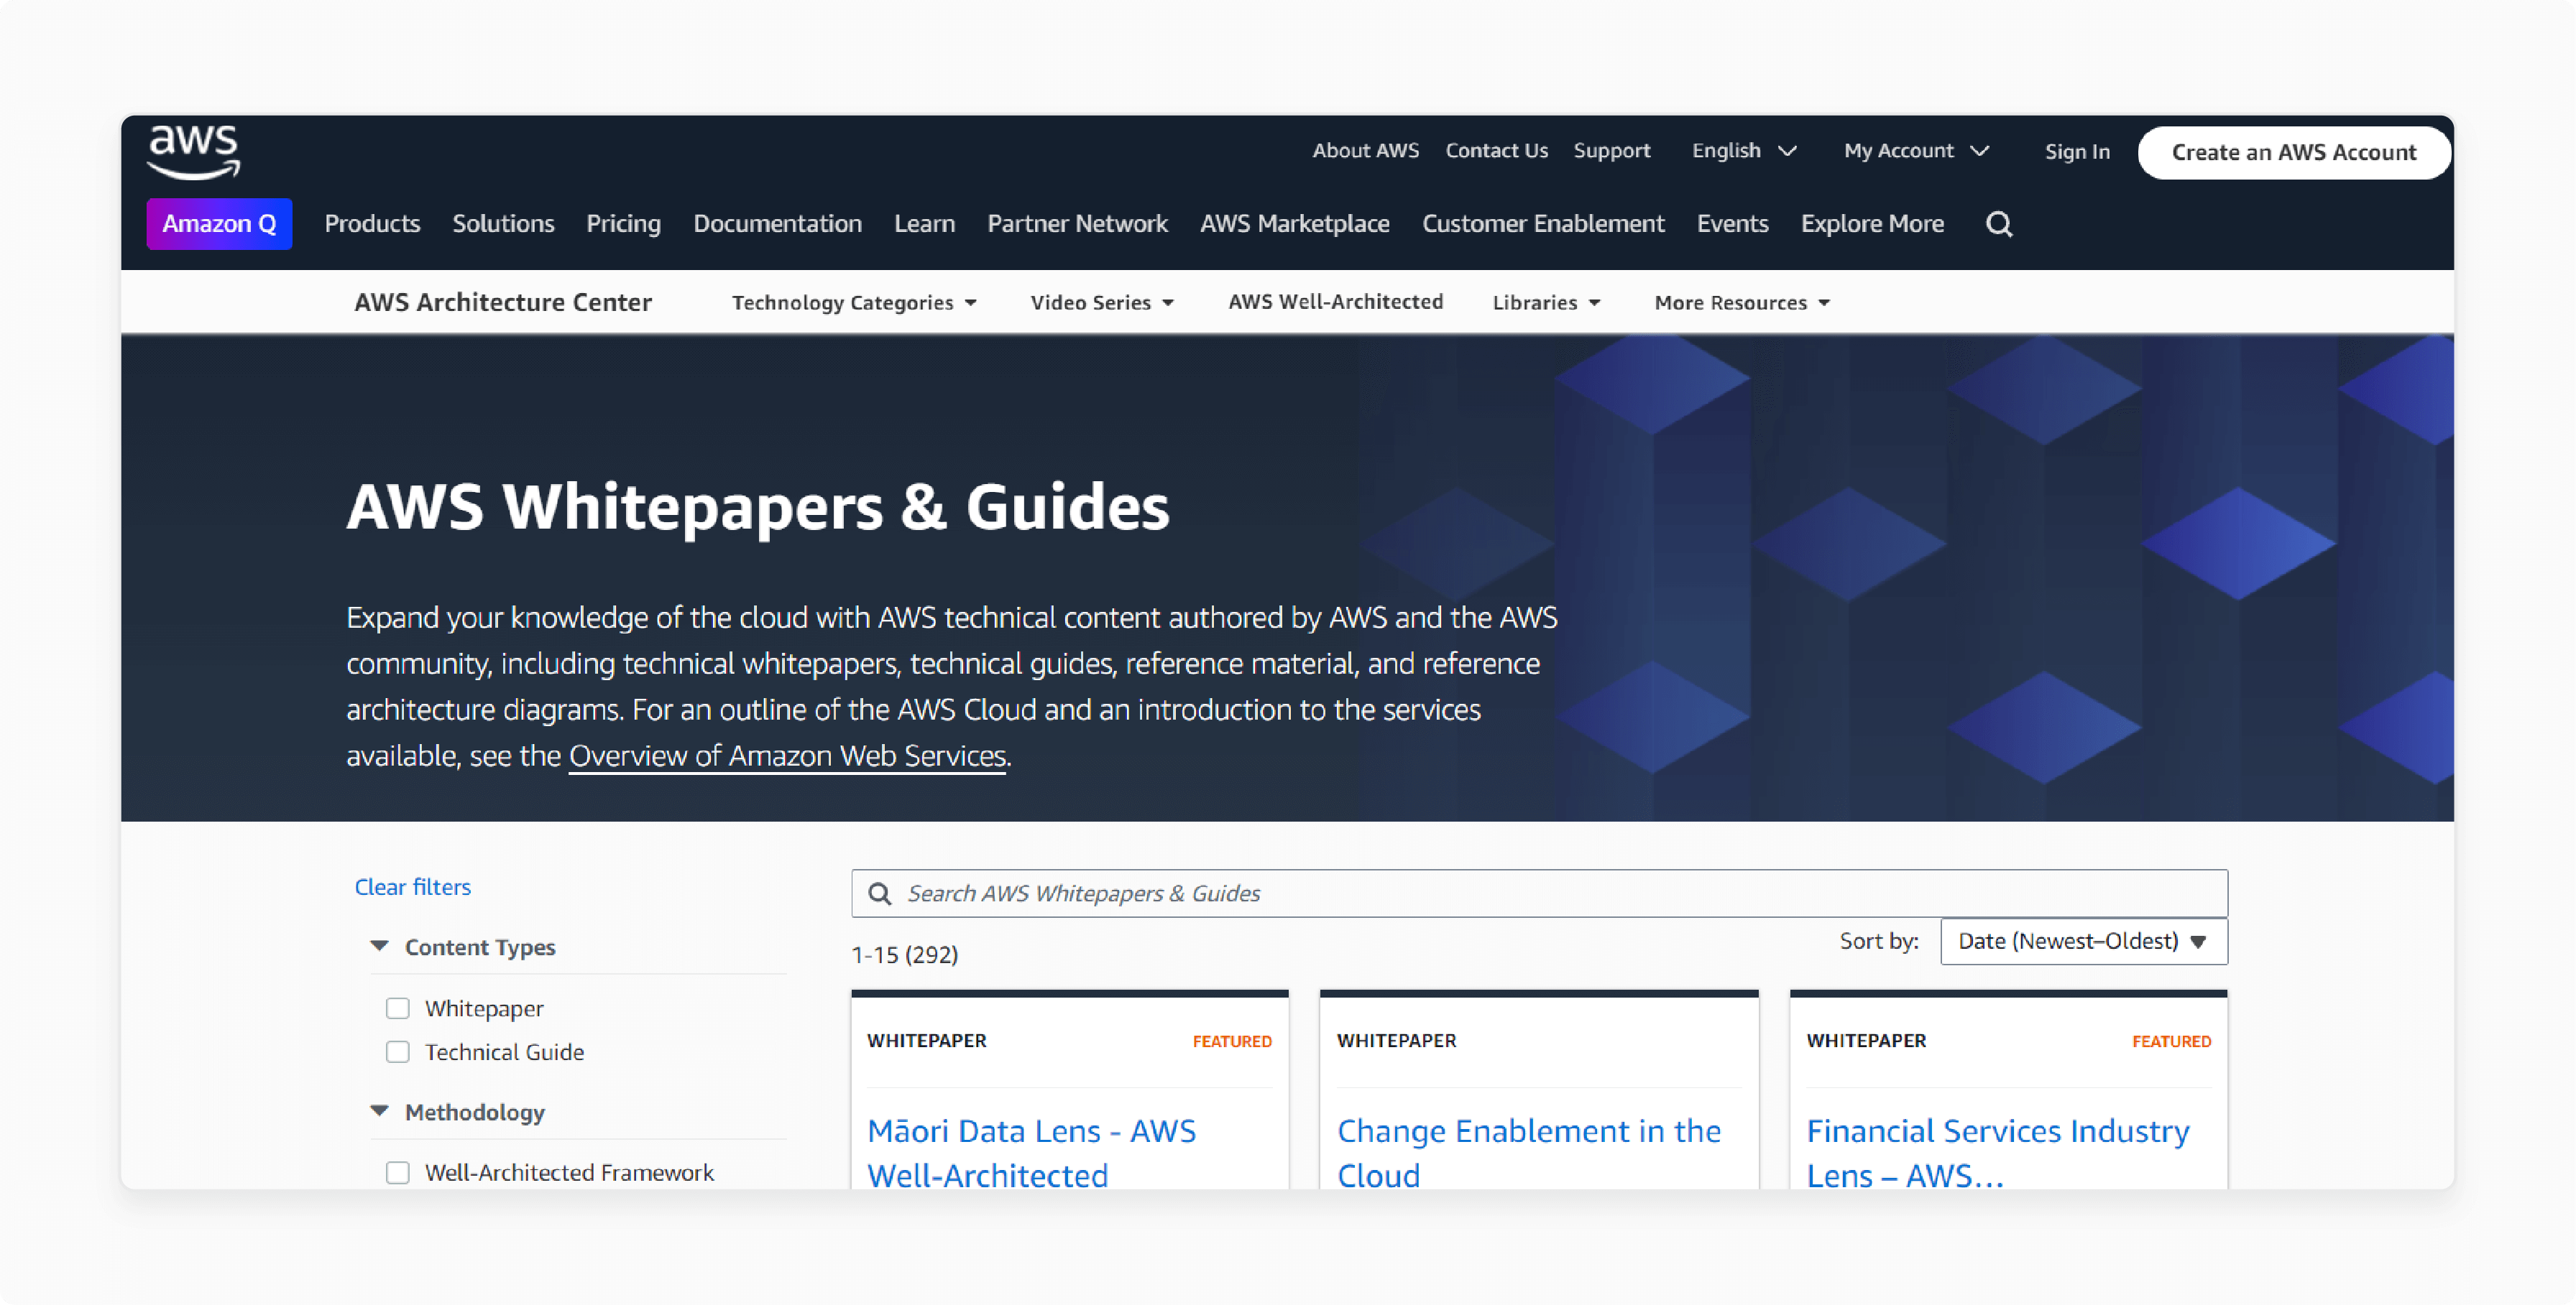Click FEATURED tag on Financial Services card

coord(2171,1041)
